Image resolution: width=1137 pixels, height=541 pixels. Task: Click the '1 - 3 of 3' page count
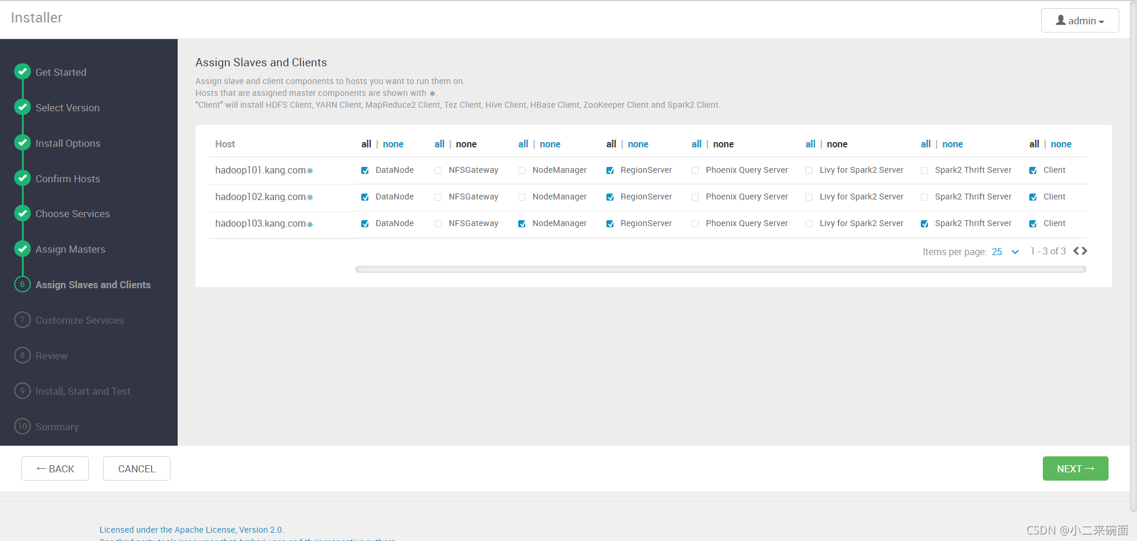pyautogui.click(x=1048, y=251)
